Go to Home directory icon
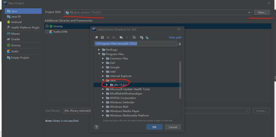The image size is (276, 137). click(x=96, y=37)
